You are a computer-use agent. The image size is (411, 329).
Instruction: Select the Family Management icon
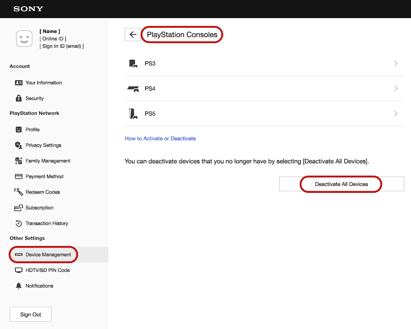pos(19,161)
